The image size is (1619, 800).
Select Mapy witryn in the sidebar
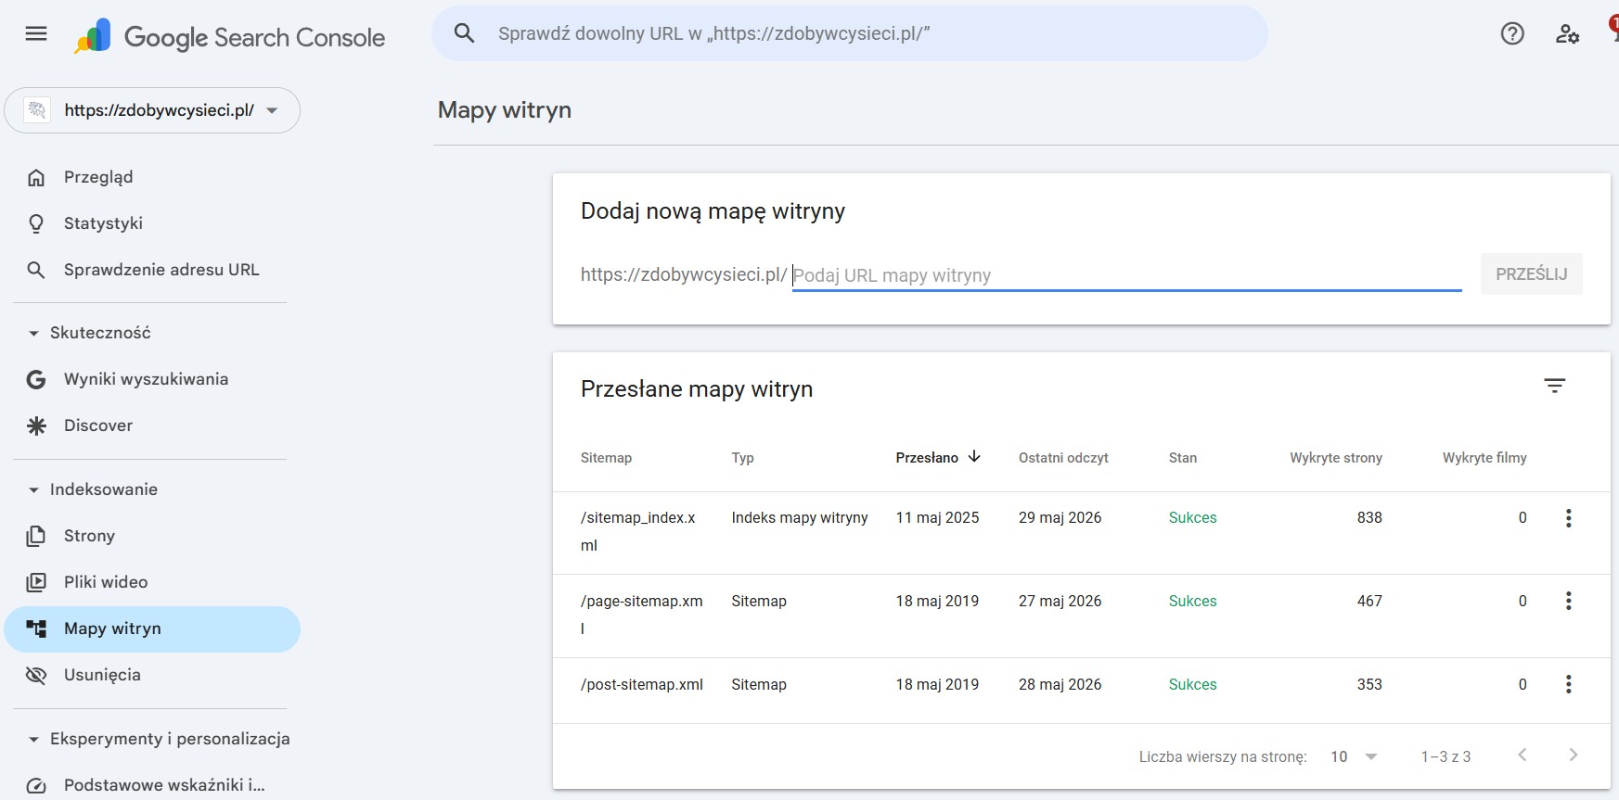pyautogui.click(x=152, y=629)
